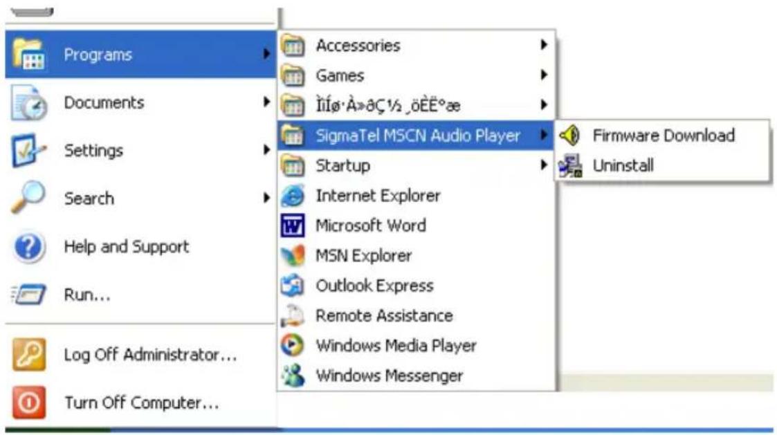Click the Run dialog icon
The height and width of the screenshot is (435, 777).
(x=29, y=295)
